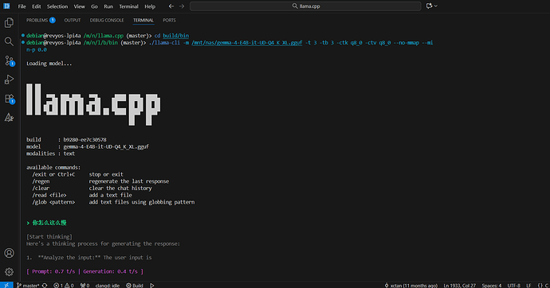Click the build b9280-ee7c30578 line
Viewport: 550px width, 288px height.
tap(66, 140)
